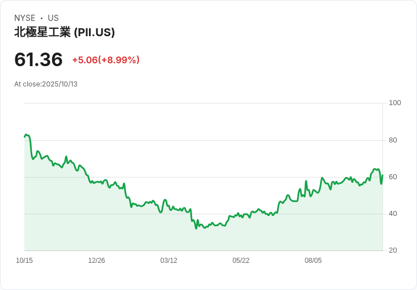417x290 pixels.
Task: Open the 北極星工業 (PII.US) stock title
Action: pyautogui.click(x=65, y=32)
